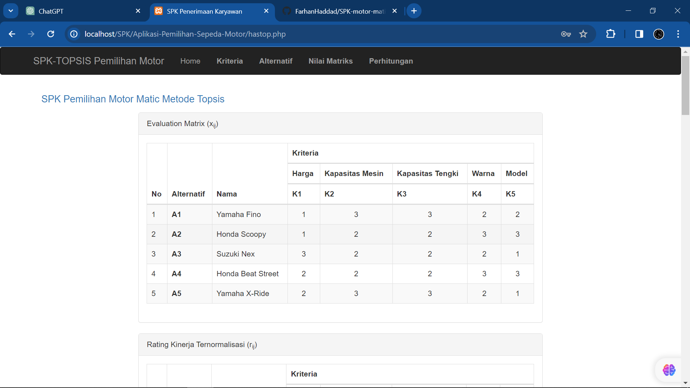The width and height of the screenshot is (690, 388).
Task: Click the page vertical scrollbar thumb
Action: [x=685, y=86]
